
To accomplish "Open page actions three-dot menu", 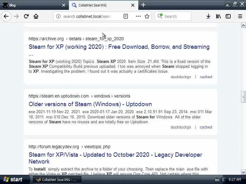I will 138,16.
